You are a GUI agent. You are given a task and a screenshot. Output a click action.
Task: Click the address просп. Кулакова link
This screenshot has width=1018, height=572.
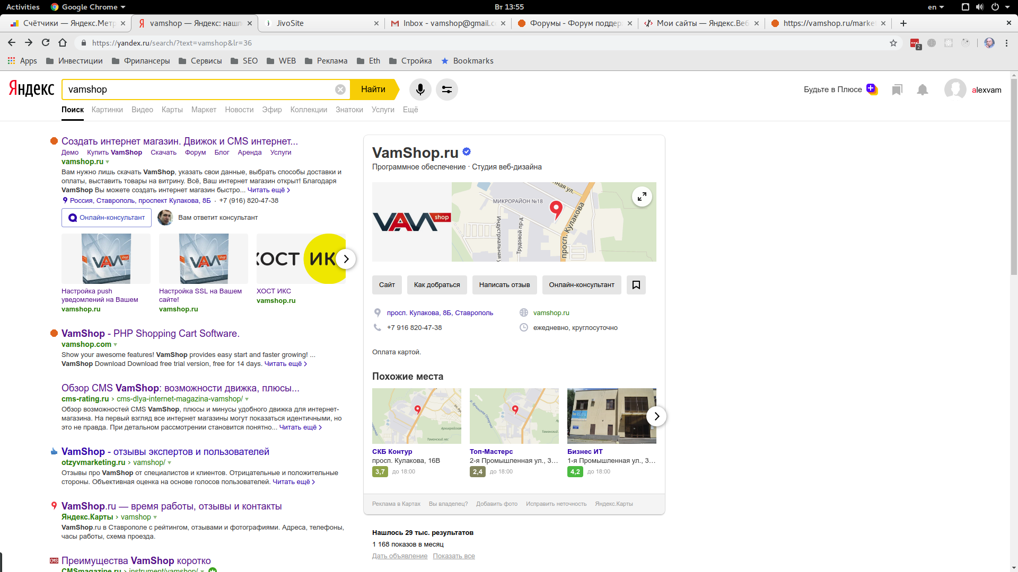coord(440,313)
